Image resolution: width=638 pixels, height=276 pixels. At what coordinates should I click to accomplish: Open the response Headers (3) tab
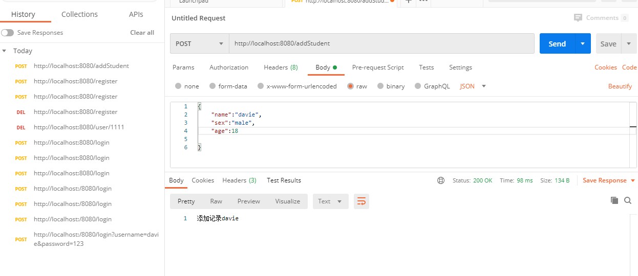click(239, 180)
